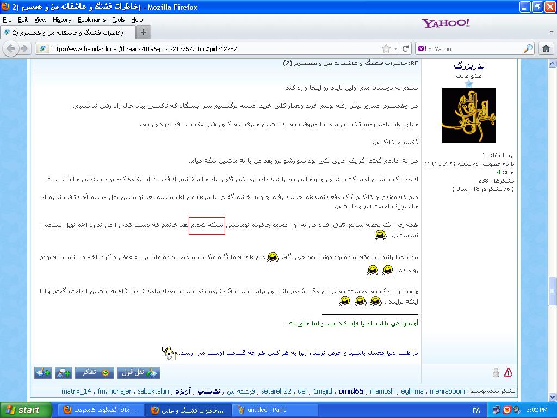Click the red circular tray icon
Viewport: 557px width, 418px height.
tap(506, 410)
